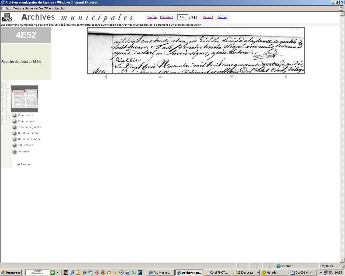This screenshot has height=276, width=345.
Task: Open the address bar dropdown
Action: (341, 8)
